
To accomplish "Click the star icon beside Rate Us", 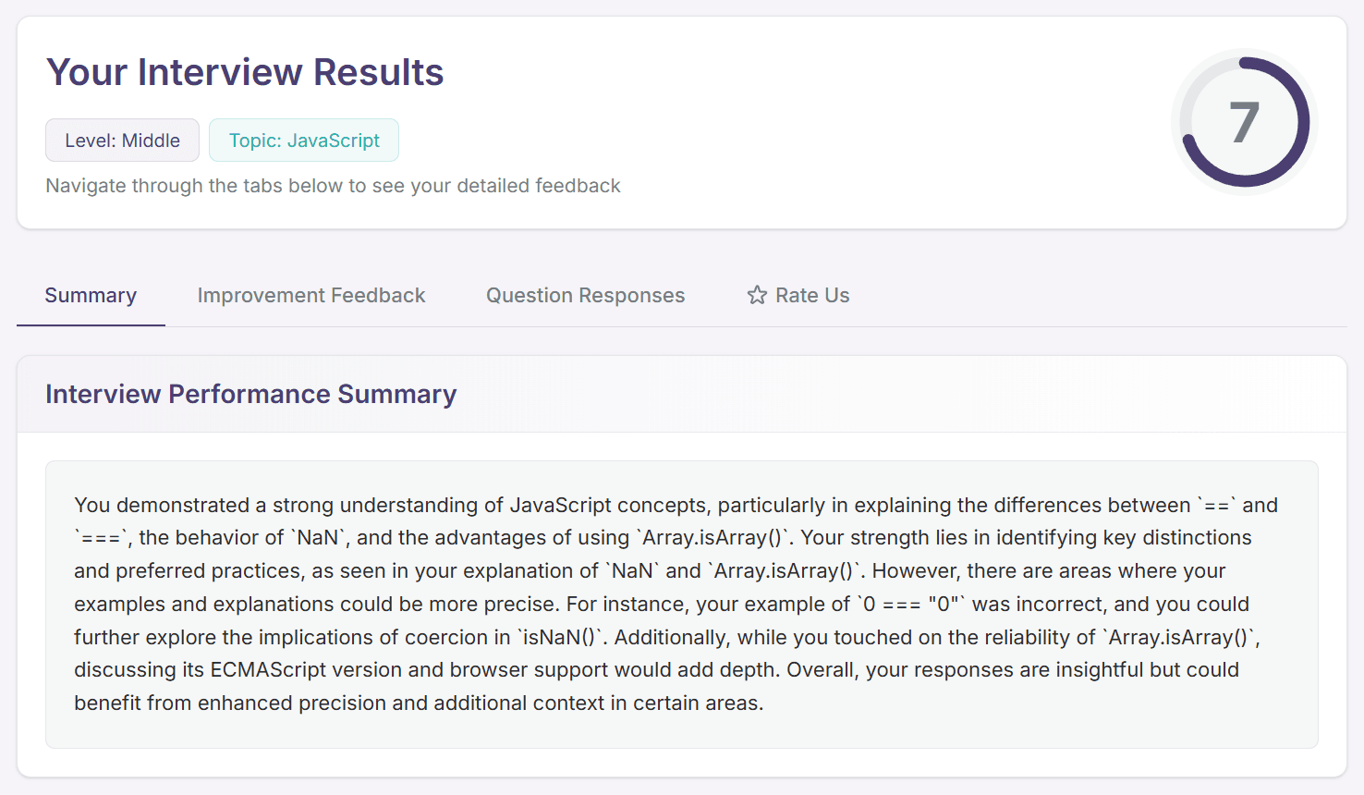I will point(758,295).
